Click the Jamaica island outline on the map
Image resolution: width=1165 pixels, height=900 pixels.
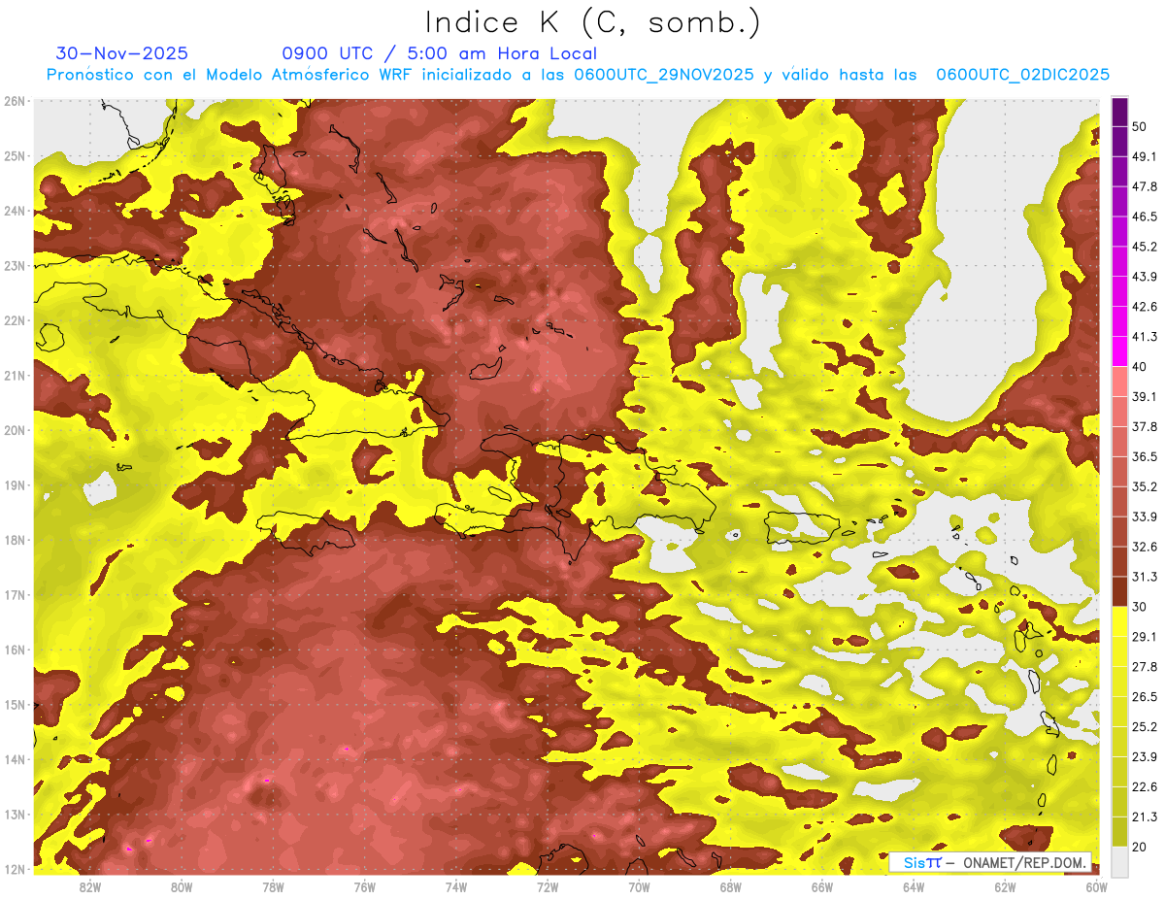click(x=308, y=534)
